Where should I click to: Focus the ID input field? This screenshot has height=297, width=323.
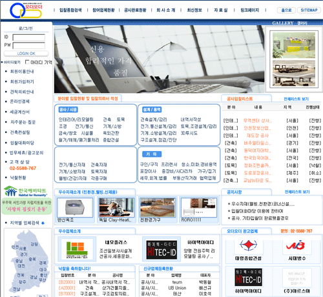click(28, 37)
